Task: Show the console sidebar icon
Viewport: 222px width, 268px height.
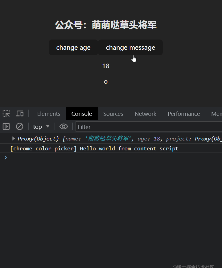Action: [6, 127]
